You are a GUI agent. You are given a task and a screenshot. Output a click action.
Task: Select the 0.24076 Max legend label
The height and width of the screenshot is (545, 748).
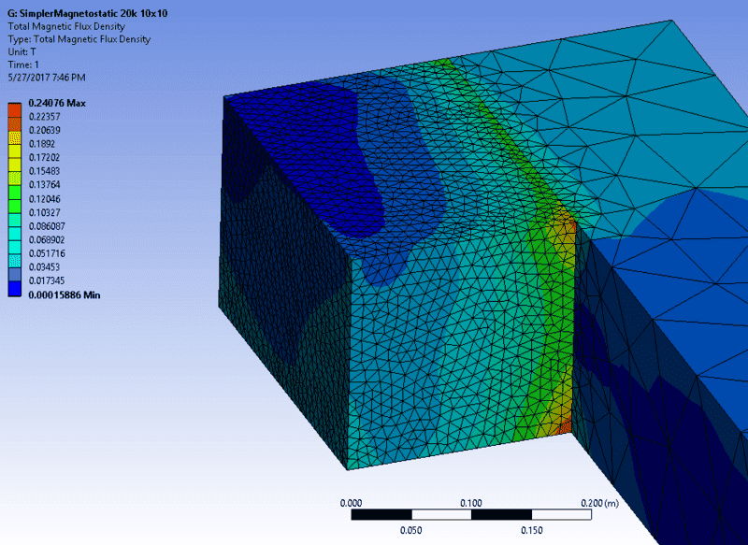[x=56, y=104]
